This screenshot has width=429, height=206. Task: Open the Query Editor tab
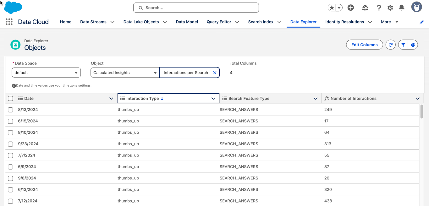[x=219, y=22]
